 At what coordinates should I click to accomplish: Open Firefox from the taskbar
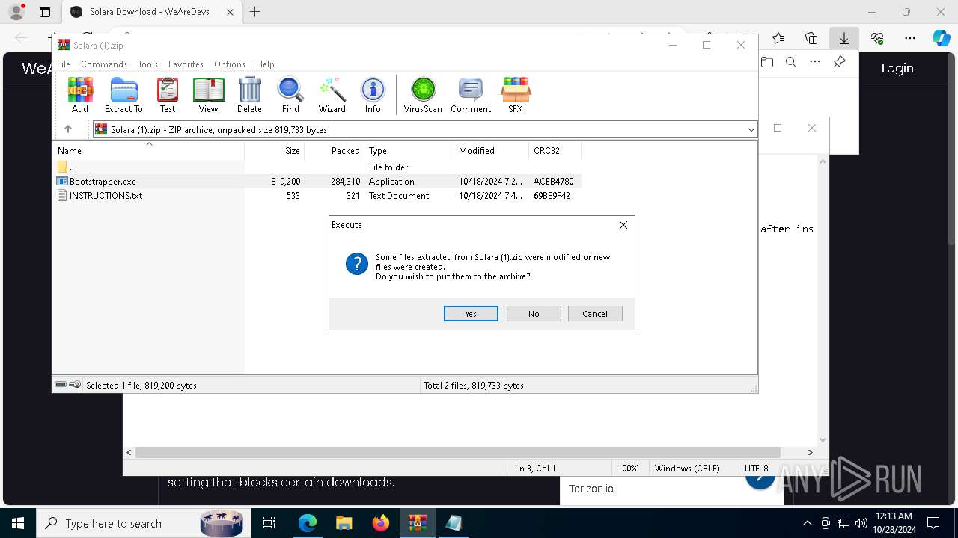click(x=381, y=523)
